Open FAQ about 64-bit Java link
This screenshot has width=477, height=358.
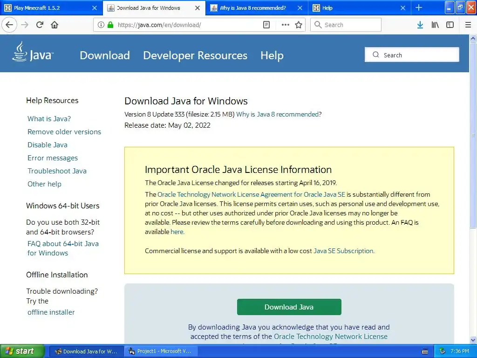[x=63, y=248]
